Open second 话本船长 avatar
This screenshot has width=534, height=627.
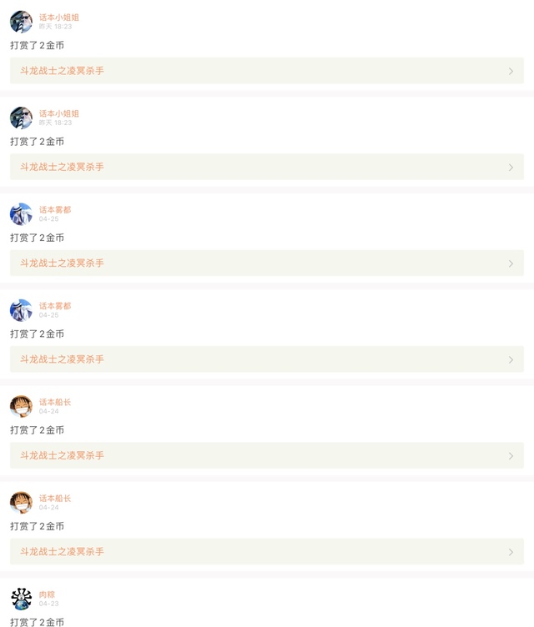21,503
